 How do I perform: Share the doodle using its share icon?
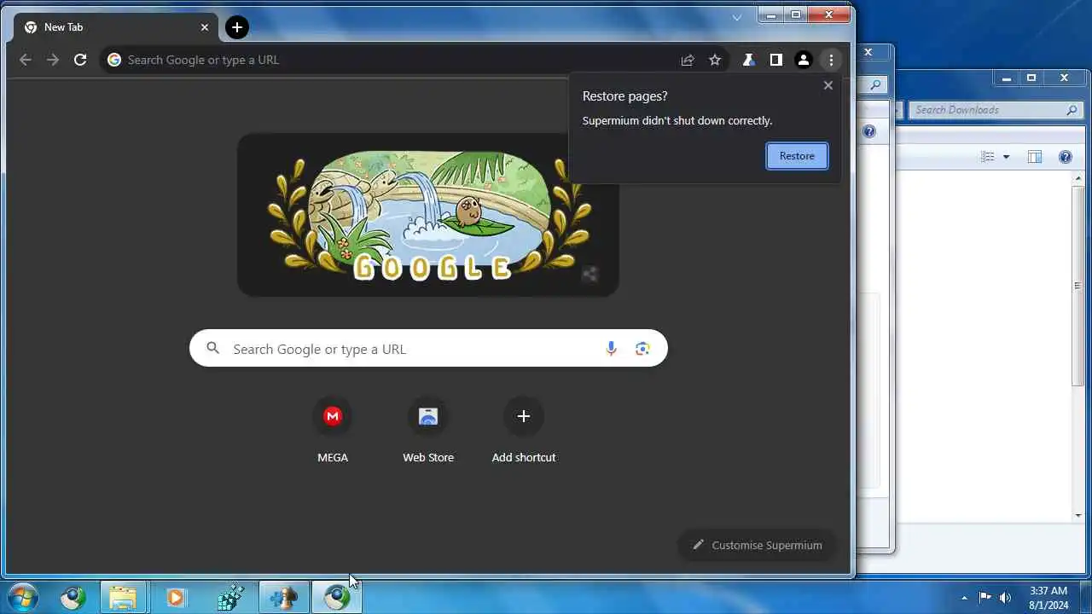point(590,275)
